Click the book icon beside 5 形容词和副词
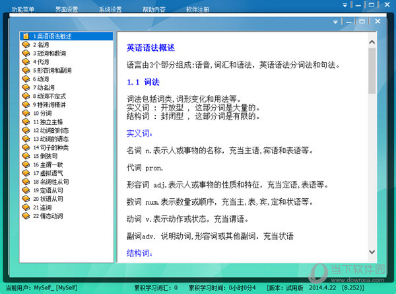Viewport: 396px width, 294px height. click(x=26, y=70)
